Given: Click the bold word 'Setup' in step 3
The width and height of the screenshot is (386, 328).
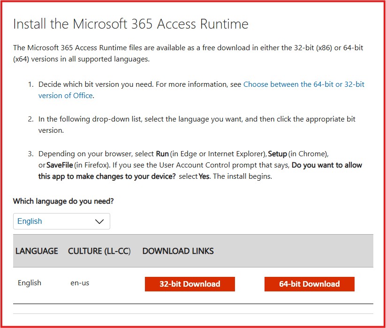Looking at the screenshot, I should (277, 154).
